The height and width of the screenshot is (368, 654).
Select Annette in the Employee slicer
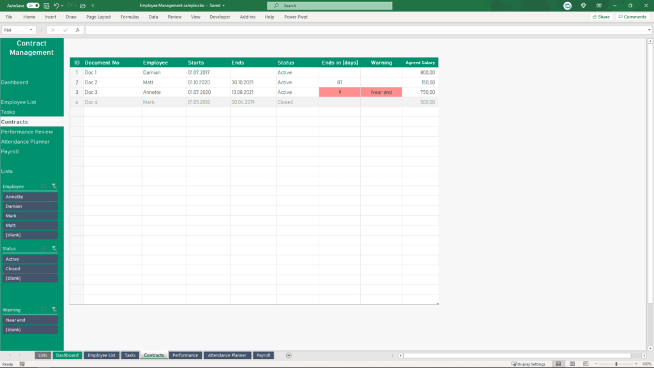click(x=29, y=196)
